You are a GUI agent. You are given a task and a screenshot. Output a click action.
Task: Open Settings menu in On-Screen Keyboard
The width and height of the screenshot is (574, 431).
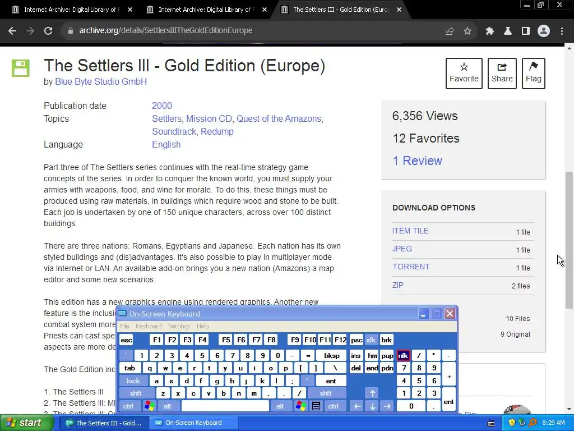(179, 326)
